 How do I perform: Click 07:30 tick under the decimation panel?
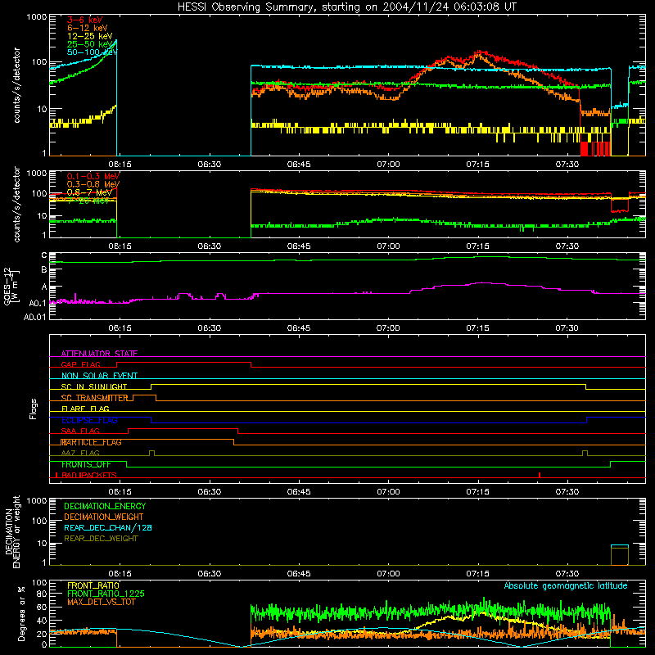point(567,574)
